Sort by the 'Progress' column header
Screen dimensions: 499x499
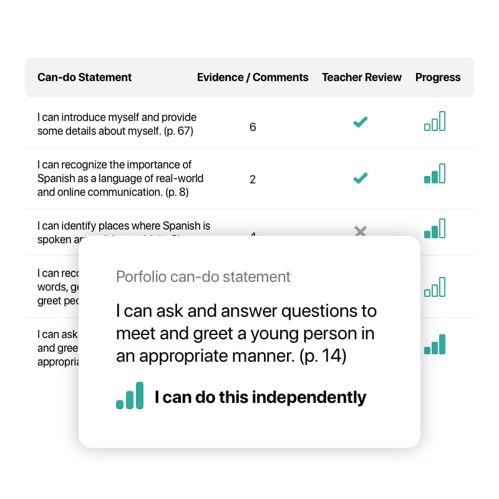438,77
